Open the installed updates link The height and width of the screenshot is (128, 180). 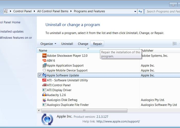pos(12,31)
